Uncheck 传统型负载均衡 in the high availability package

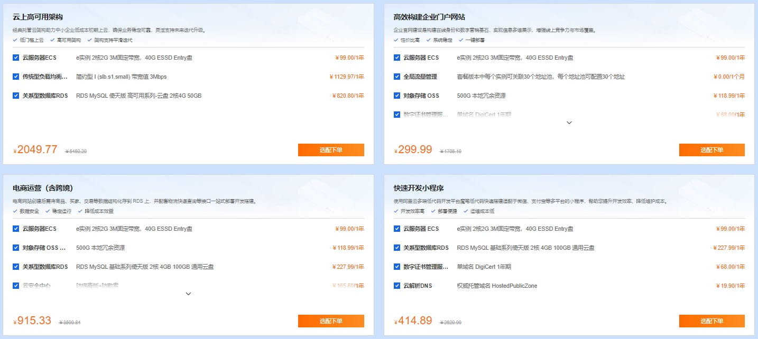16,77
